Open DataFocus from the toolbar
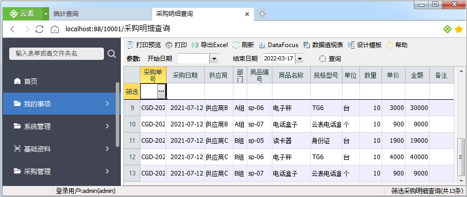This screenshot has height=197, width=467. pyautogui.click(x=279, y=45)
